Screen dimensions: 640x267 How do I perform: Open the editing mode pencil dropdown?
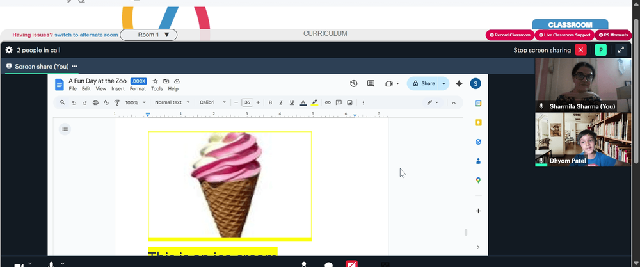(433, 102)
